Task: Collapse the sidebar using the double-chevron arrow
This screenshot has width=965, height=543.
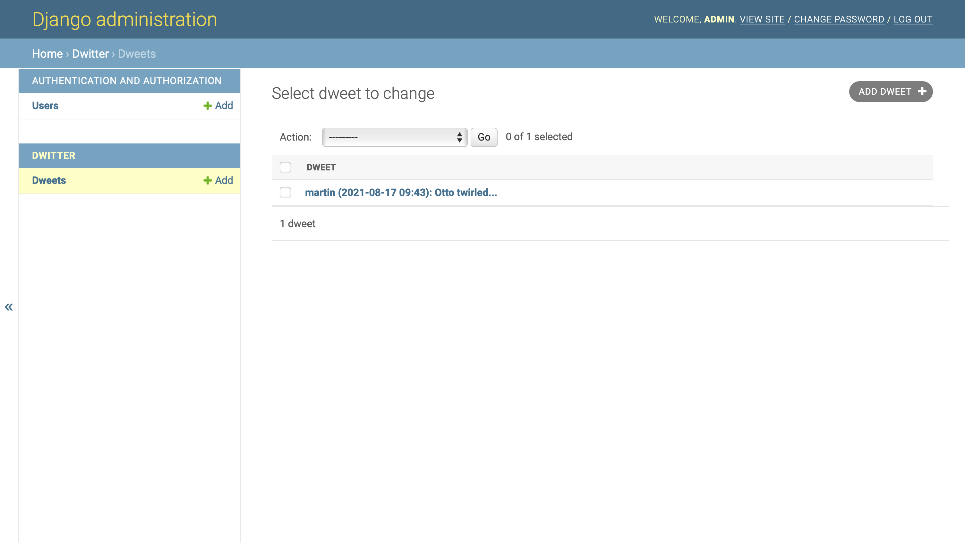Action: pos(8,306)
